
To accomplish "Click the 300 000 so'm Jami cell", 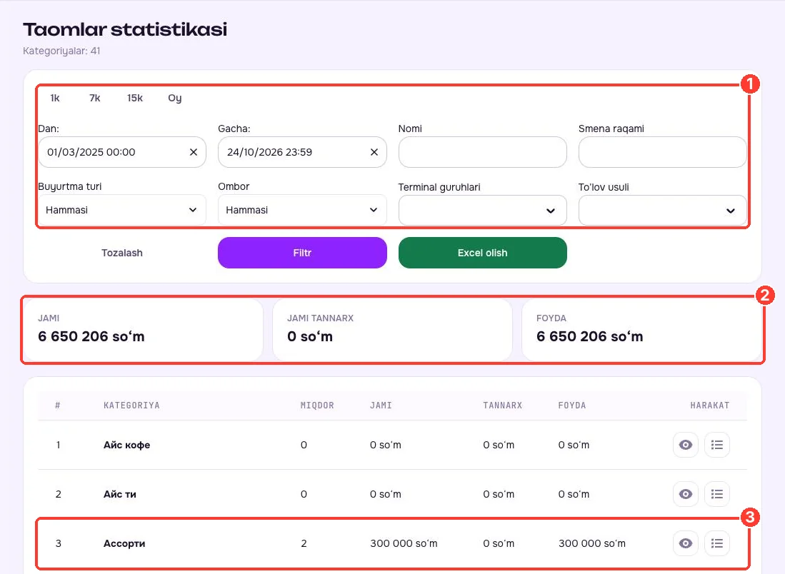I will pos(404,543).
